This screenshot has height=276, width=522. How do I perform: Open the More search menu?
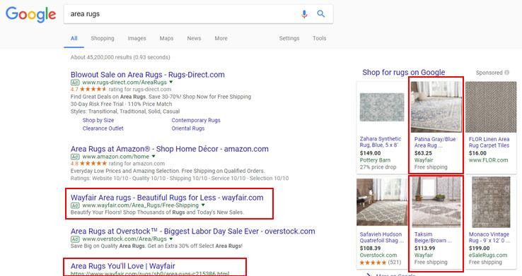coord(221,38)
